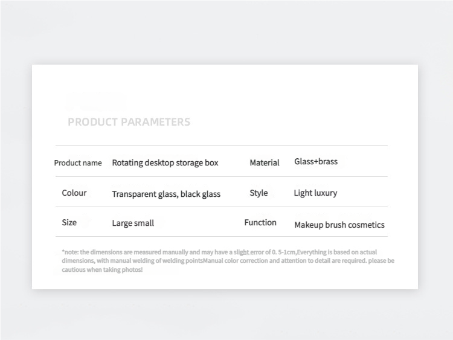The width and height of the screenshot is (453, 340).
Task: Click the 'Makeup brush cosmetics' function value
Action: pos(339,225)
